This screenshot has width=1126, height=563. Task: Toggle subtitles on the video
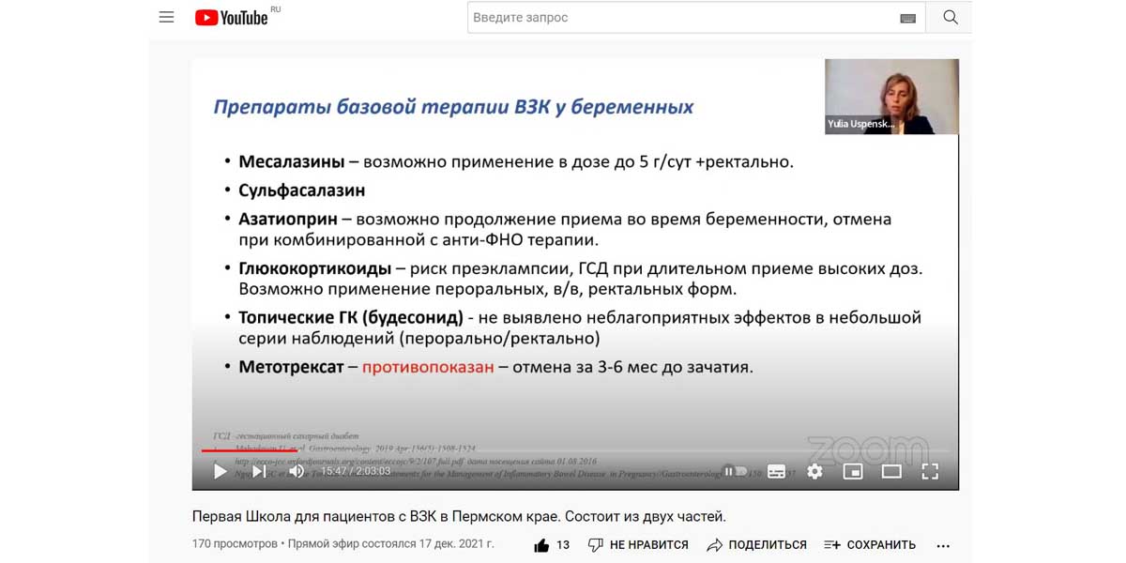tap(776, 472)
